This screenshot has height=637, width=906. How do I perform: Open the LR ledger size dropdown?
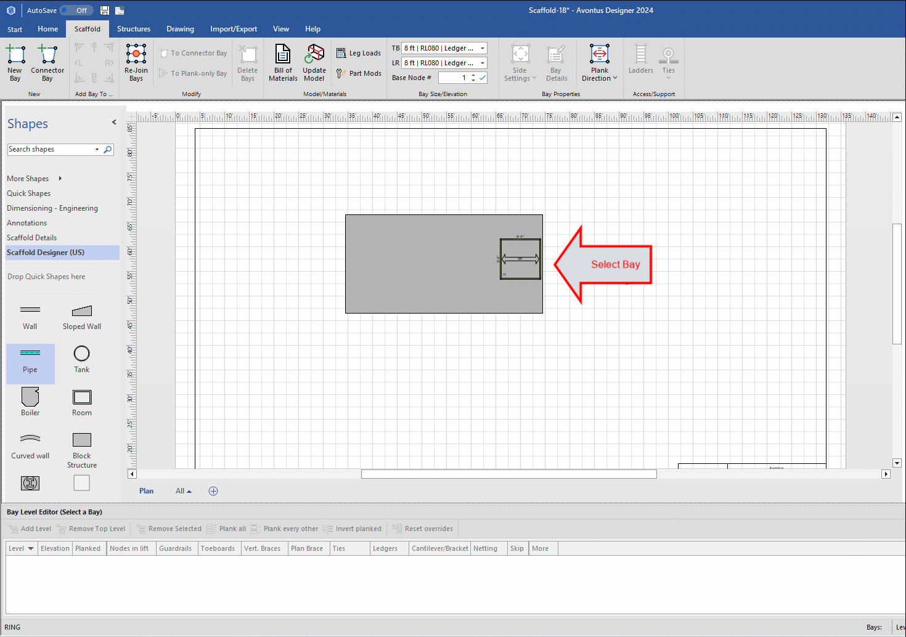pyautogui.click(x=483, y=63)
